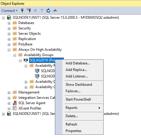Click the second SQLNODE replica icon
This screenshot has width=141, height=138.
[x=37, y=76]
